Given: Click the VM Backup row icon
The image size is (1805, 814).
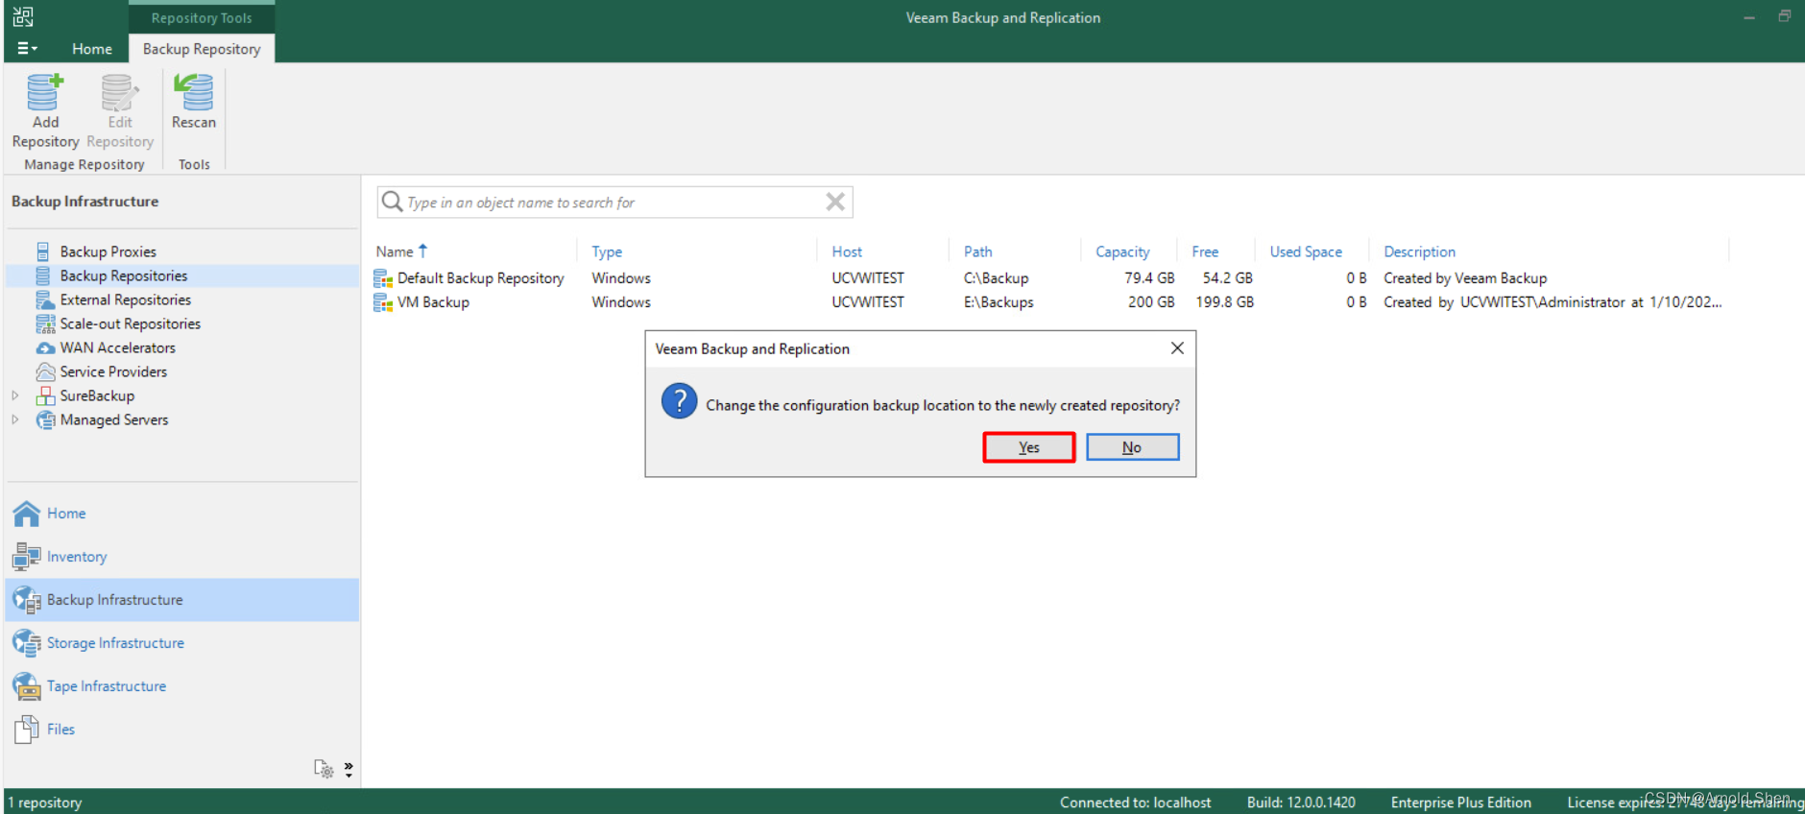Looking at the screenshot, I should click(383, 302).
